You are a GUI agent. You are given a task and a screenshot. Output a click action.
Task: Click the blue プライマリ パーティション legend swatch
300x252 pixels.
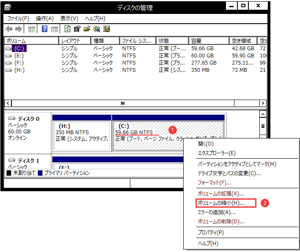pos(40,173)
